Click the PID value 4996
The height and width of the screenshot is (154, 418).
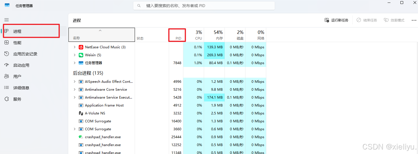pyautogui.click(x=177, y=82)
